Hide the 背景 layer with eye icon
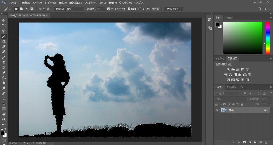273x145 pixels. coord(217,110)
